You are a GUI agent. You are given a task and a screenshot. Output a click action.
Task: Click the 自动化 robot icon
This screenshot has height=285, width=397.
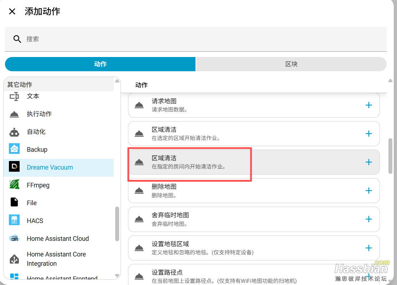14,132
